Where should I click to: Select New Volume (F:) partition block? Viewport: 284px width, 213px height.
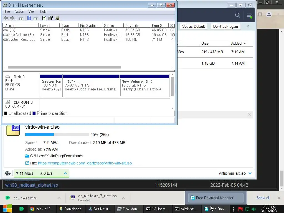144,85
